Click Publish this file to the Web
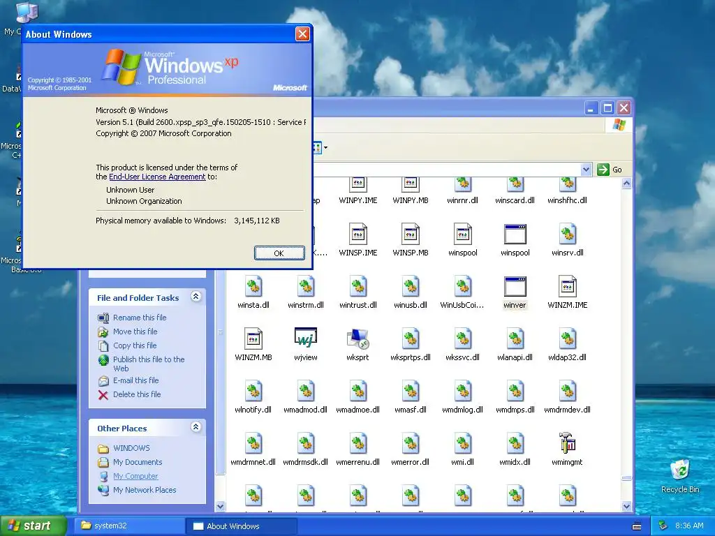Image resolution: width=715 pixels, height=536 pixels. pos(149,364)
